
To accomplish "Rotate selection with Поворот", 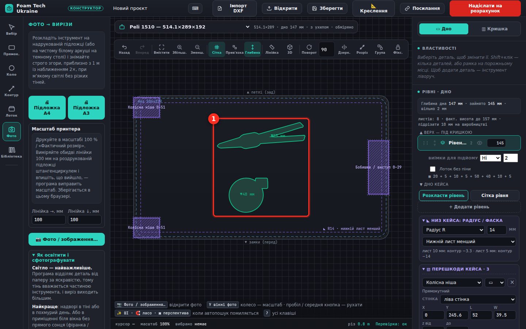I will [309, 49].
